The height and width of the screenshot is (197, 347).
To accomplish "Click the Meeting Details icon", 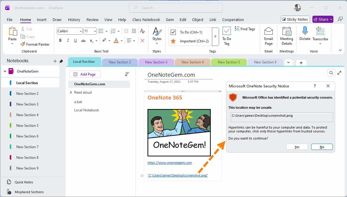I will 286,31.
